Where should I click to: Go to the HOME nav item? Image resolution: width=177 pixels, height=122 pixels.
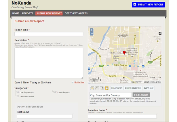tap(16, 14)
